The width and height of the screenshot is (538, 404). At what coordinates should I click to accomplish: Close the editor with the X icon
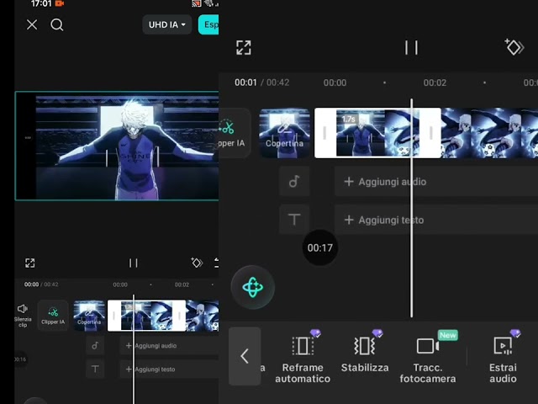(32, 24)
